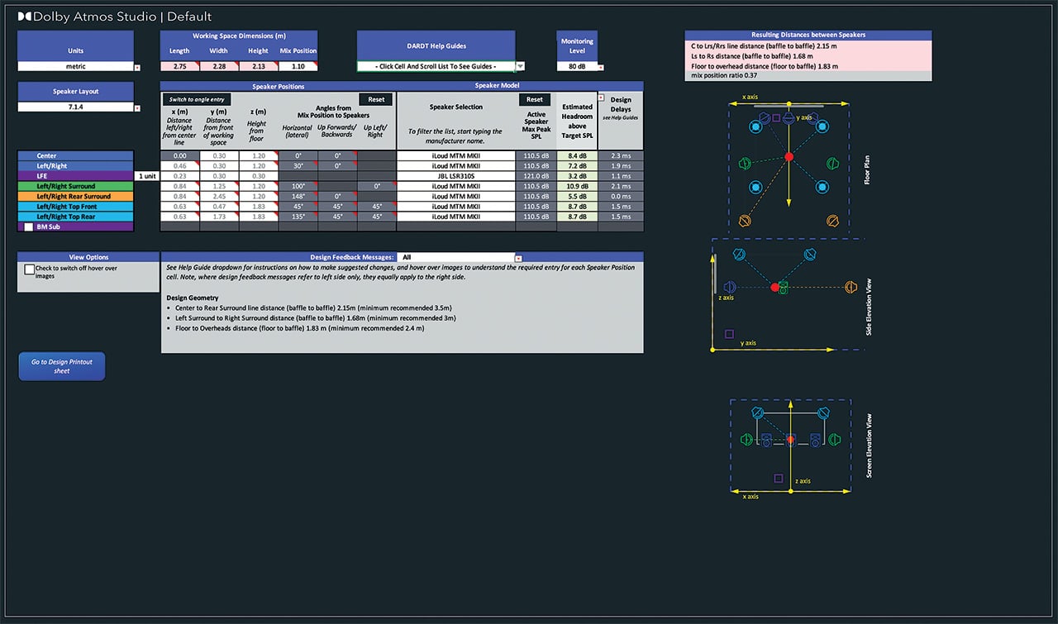Open the Units dropdown arrow
This screenshot has width=1058, height=624.
click(x=137, y=67)
